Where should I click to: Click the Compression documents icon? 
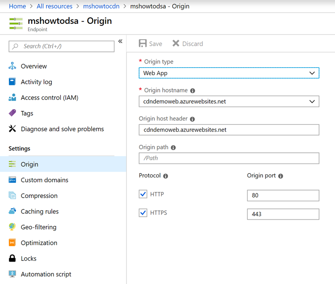(12, 195)
